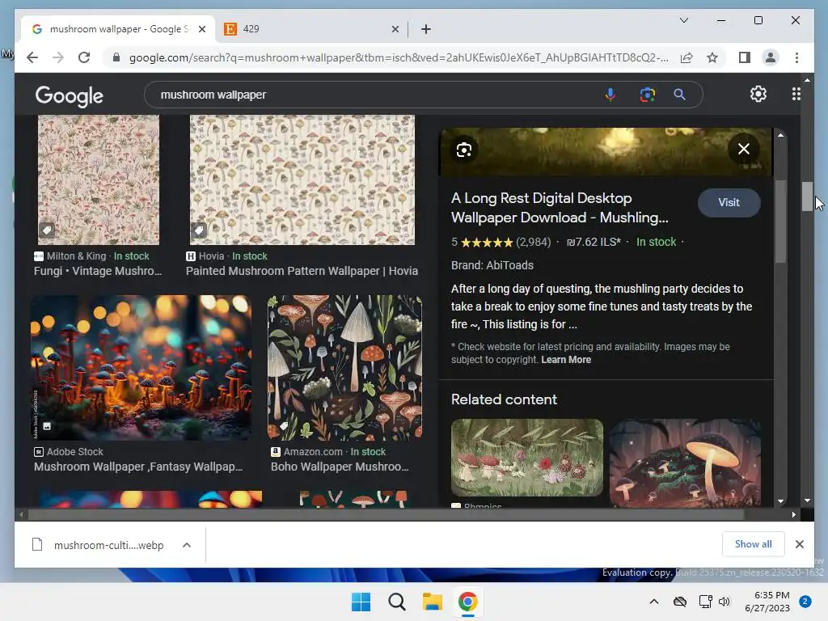
Task: Visit the A Long Rest wallpaper page
Action: (x=729, y=202)
